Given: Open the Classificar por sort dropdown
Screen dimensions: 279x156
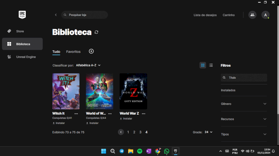Looking at the screenshot, I should (88, 65).
